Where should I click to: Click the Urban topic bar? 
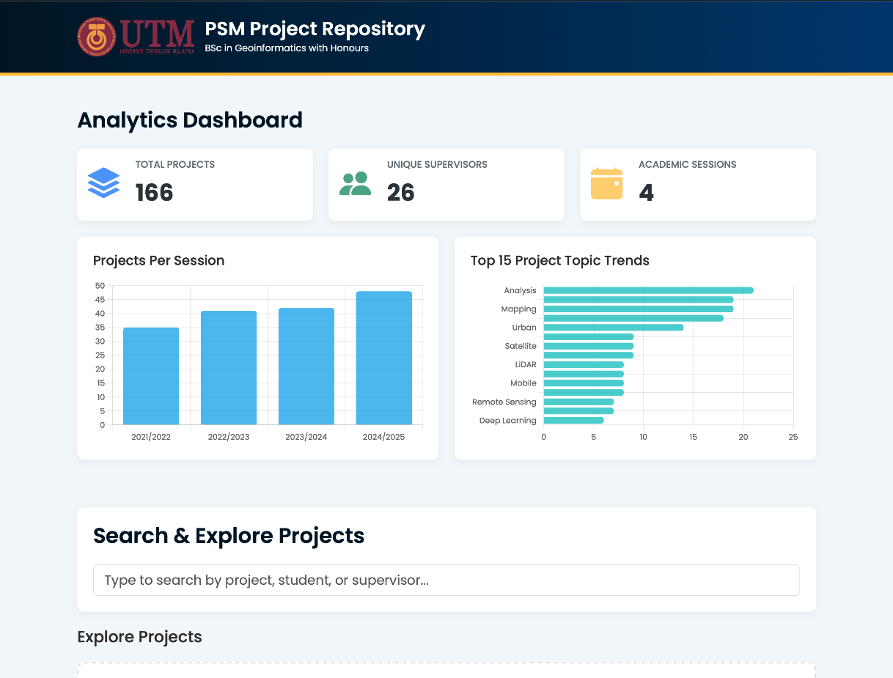point(613,327)
